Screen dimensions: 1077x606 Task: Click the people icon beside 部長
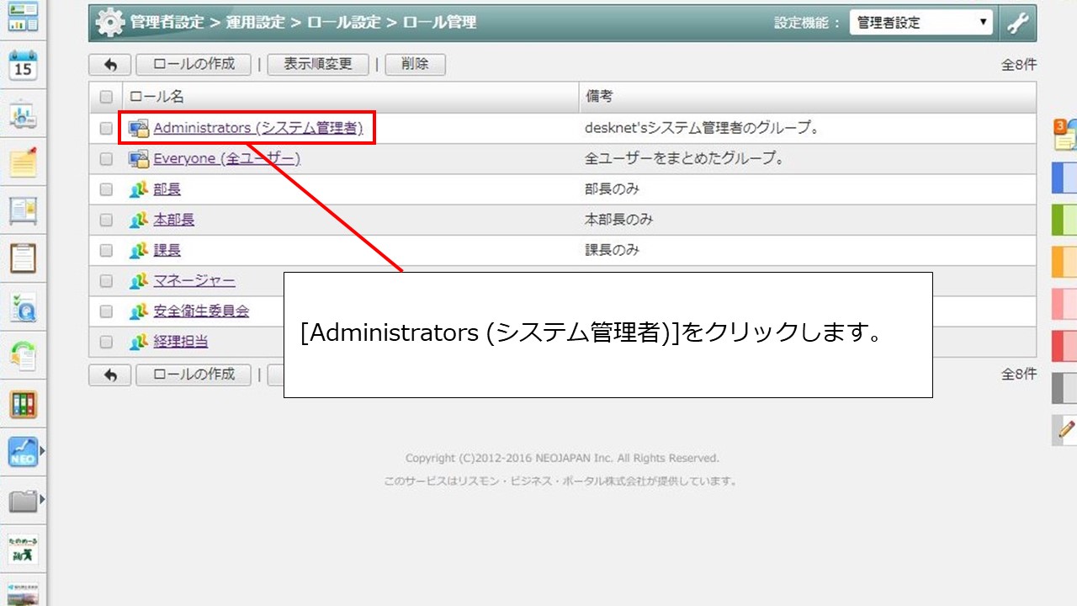(139, 189)
